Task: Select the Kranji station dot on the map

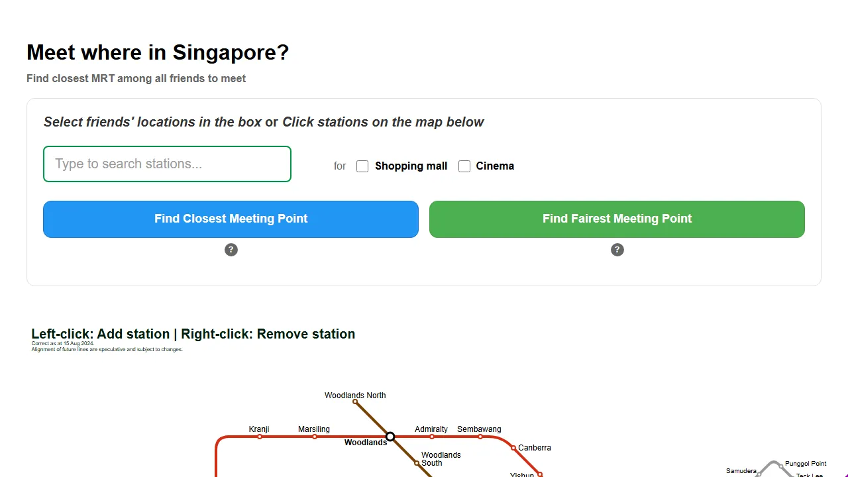Action: click(260, 437)
